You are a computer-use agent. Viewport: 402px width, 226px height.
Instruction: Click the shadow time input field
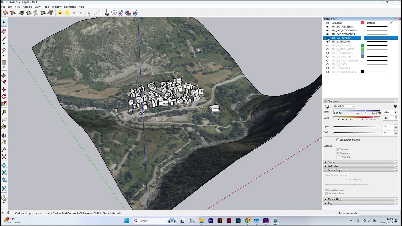coord(388,112)
